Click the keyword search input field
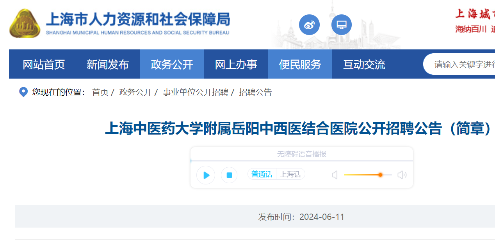Screen dimensions: 495x249 click(x=459, y=64)
